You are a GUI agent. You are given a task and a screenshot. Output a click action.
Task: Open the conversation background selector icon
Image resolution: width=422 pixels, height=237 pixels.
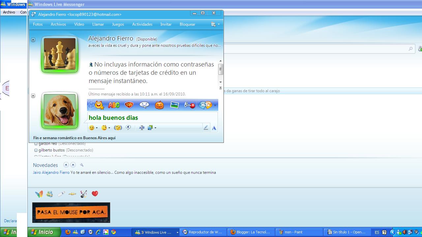click(149, 128)
